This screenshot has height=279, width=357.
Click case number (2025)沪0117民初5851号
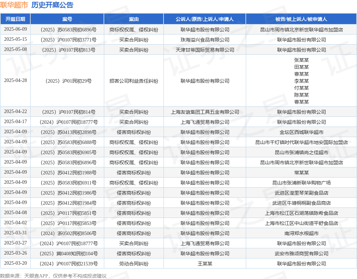pos(69,213)
